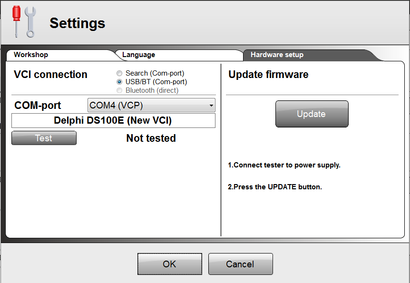Click the 'Settings' title text
The image size is (410, 283).
tap(78, 23)
